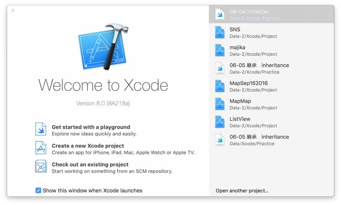Click the majika project file icon
This screenshot has width=341, height=205.
pos(220,50)
